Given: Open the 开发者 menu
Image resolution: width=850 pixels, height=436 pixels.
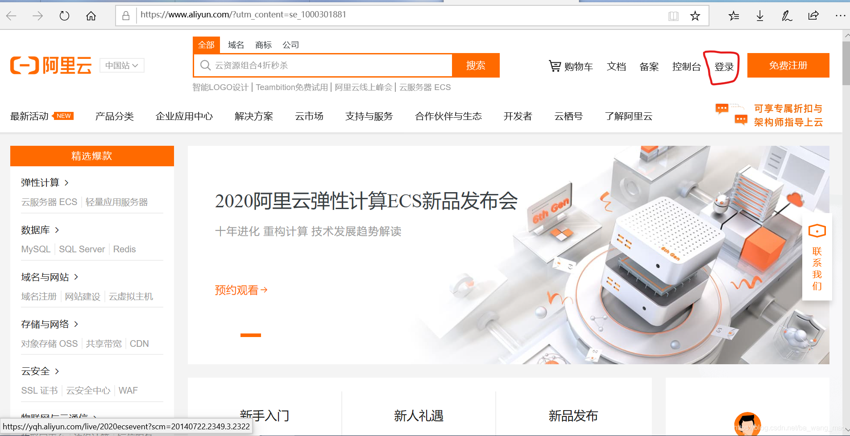Looking at the screenshot, I should point(518,116).
